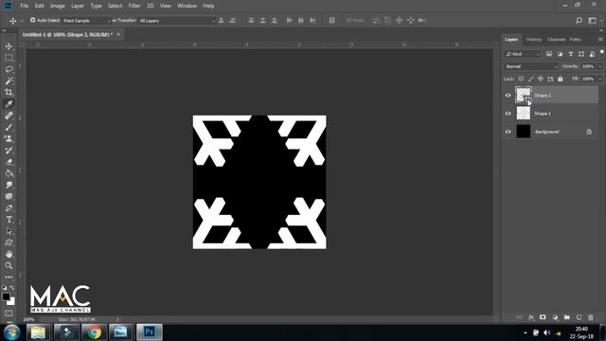The height and width of the screenshot is (341, 606).
Task: Hide the Shape 2 layer via eye
Action: (508, 96)
